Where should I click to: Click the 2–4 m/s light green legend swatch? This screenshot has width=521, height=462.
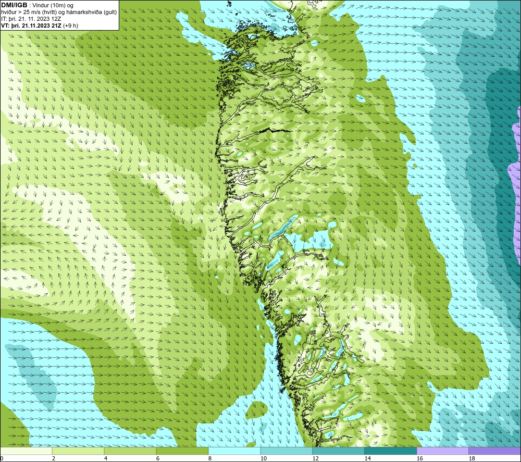78,451
